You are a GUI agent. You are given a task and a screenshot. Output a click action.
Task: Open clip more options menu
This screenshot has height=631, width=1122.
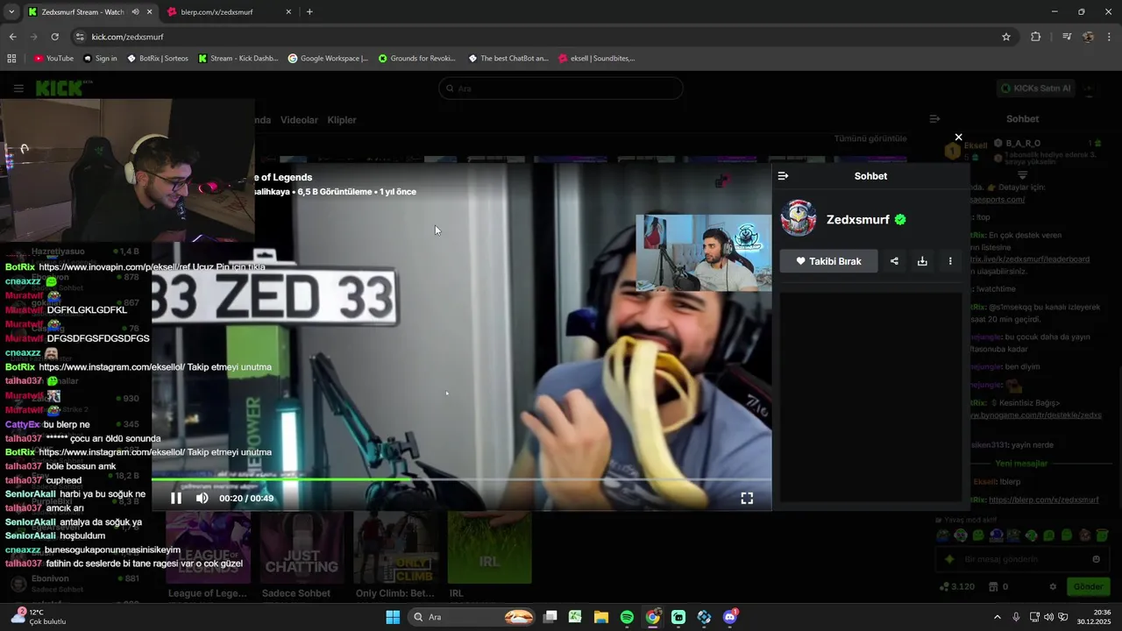click(x=950, y=261)
